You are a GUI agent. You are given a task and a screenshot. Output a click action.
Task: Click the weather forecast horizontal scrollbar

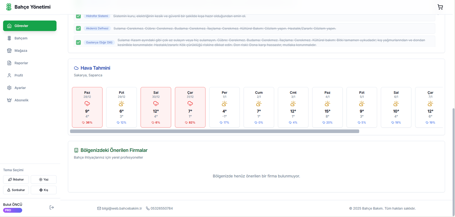click(214, 131)
